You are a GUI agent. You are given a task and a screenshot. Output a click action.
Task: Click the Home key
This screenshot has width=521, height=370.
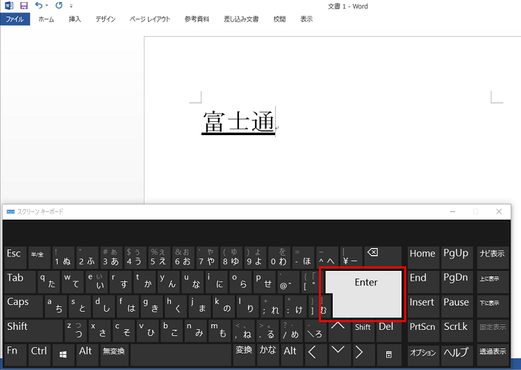click(423, 258)
